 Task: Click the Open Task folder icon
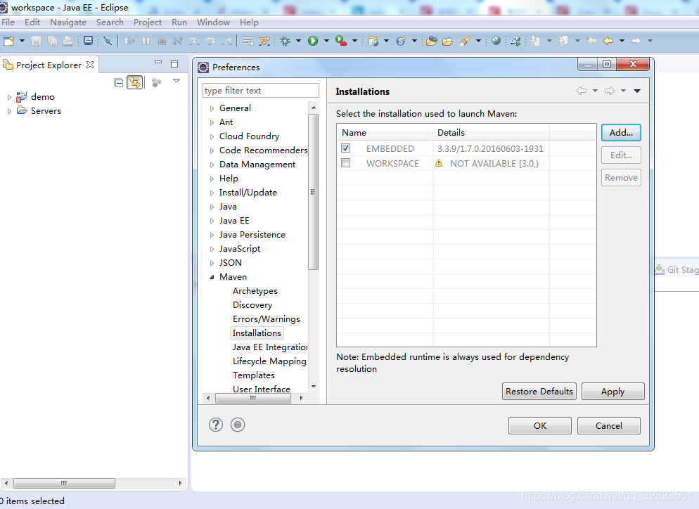[447, 41]
